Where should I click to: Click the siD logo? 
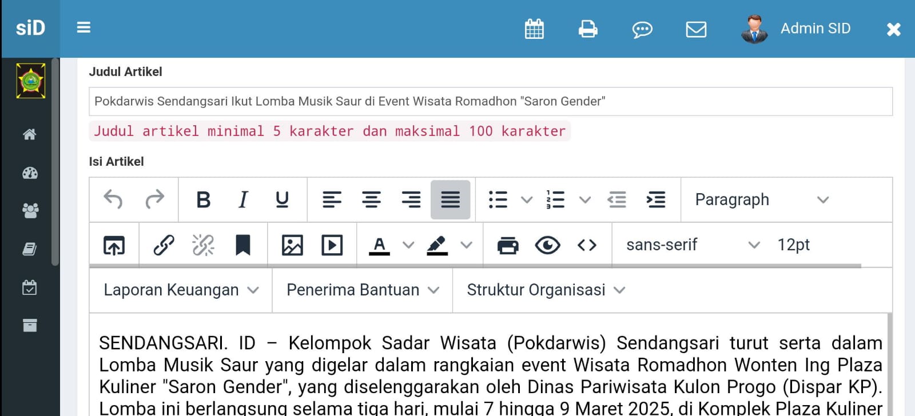coord(30,28)
